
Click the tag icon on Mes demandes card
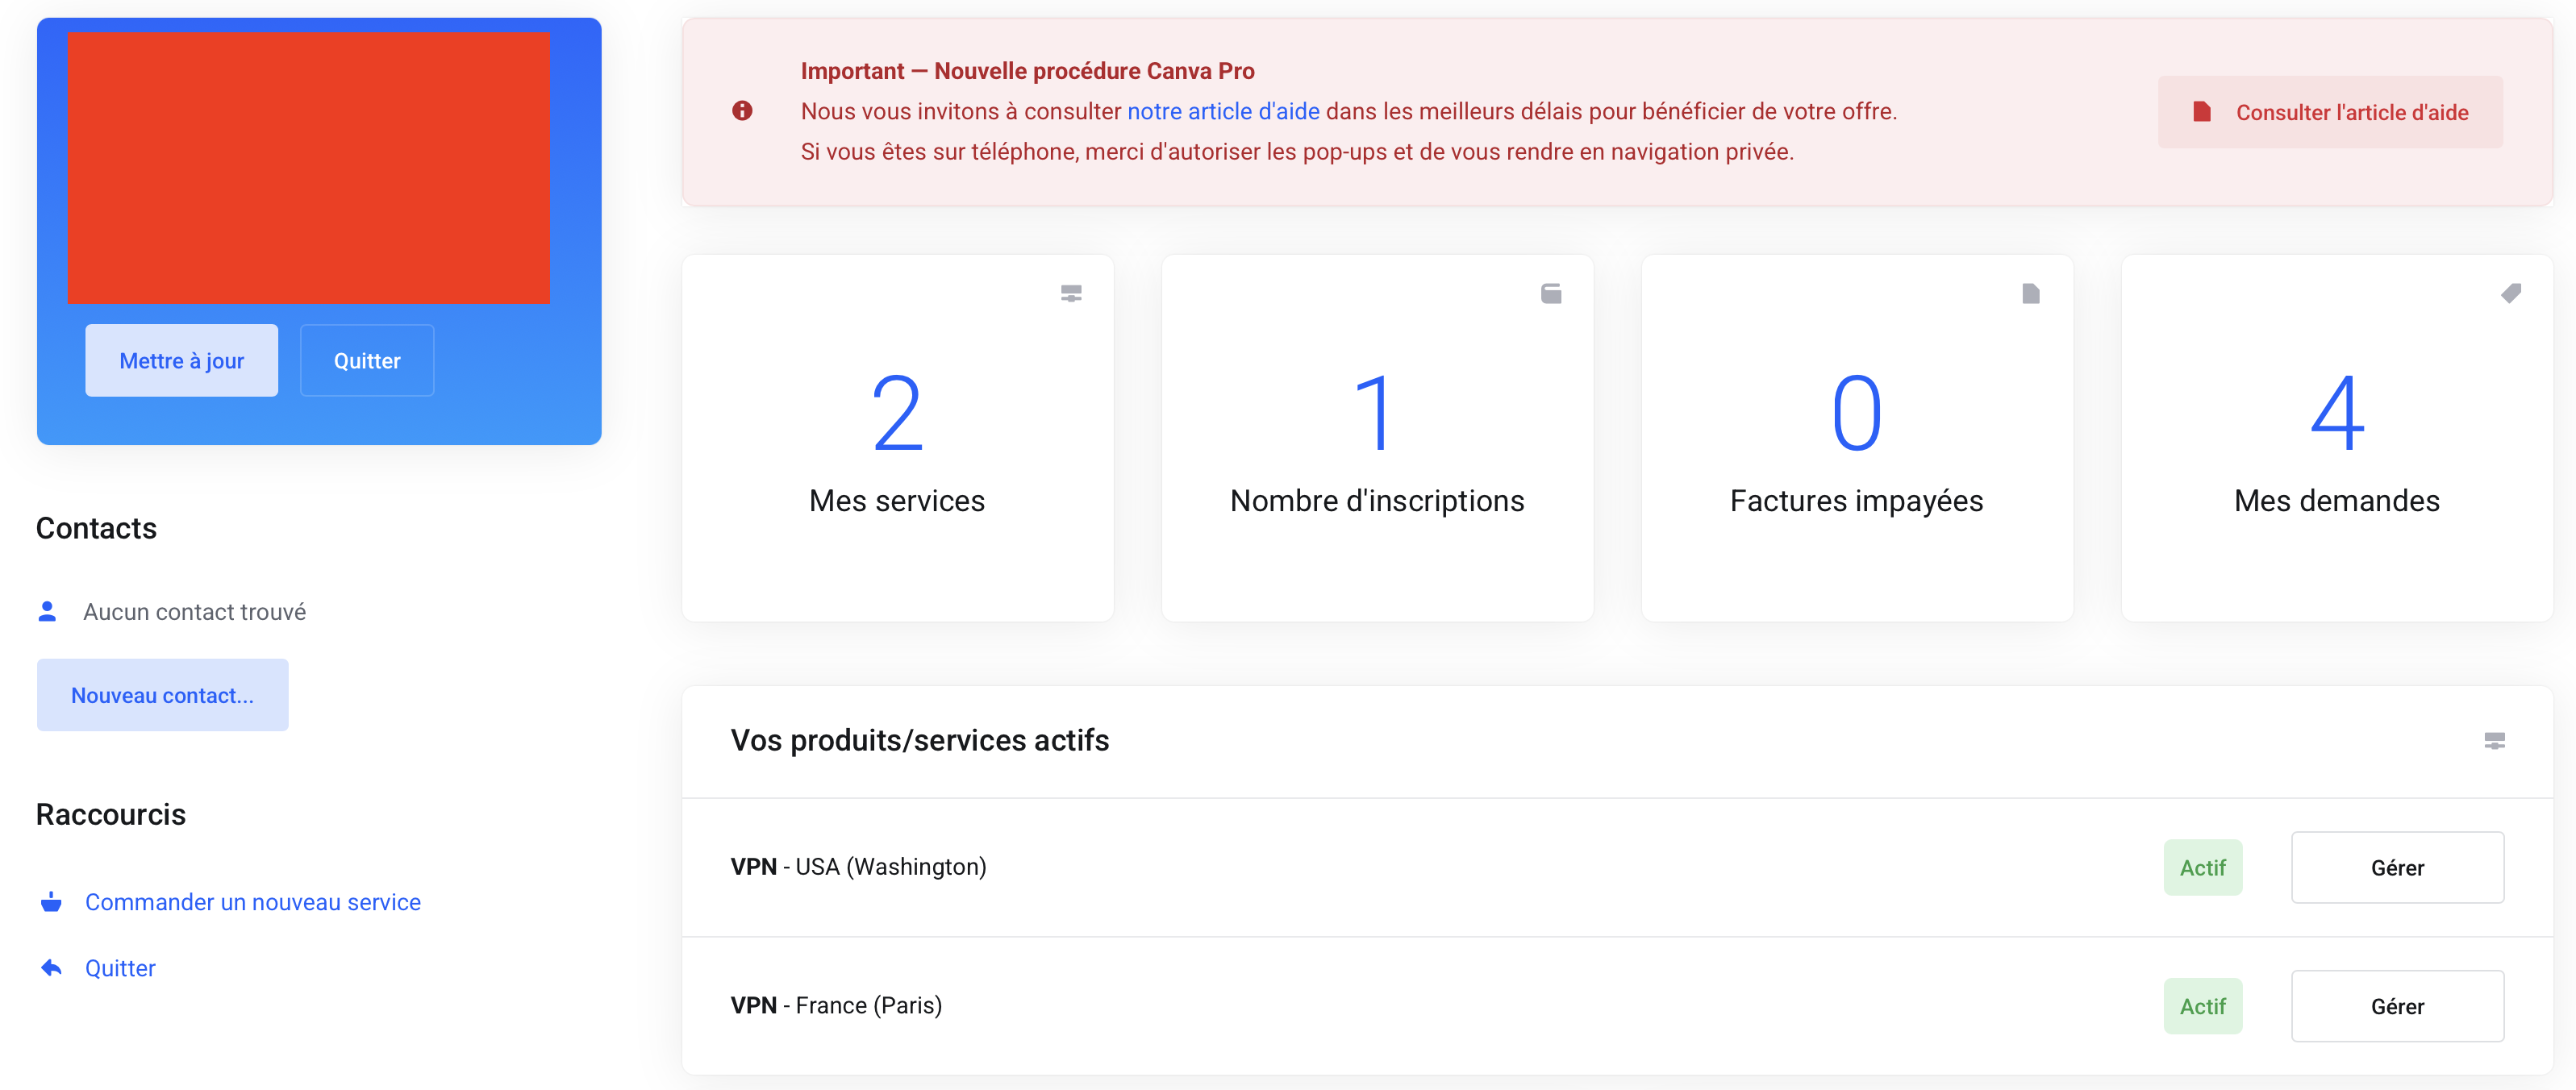2510,293
